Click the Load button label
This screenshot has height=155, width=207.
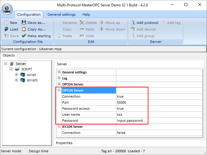[x=14, y=29]
